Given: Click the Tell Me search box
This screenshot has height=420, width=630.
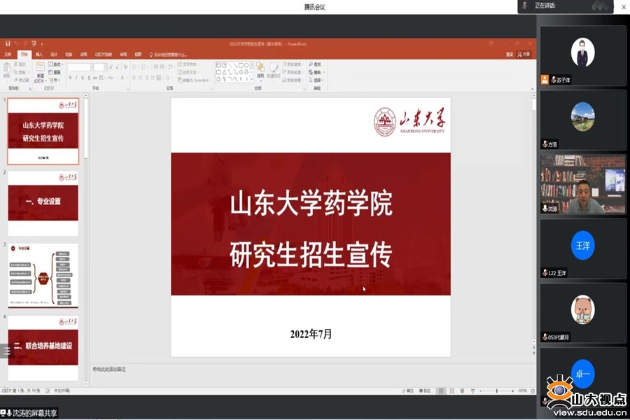Looking at the screenshot, I should point(170,54).
